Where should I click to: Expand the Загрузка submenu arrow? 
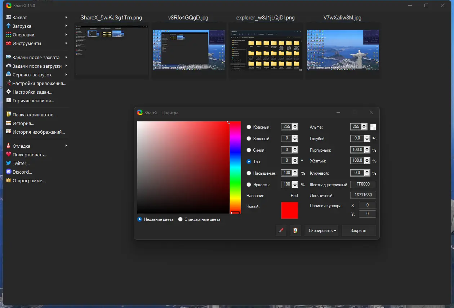(x=66, y=26)
